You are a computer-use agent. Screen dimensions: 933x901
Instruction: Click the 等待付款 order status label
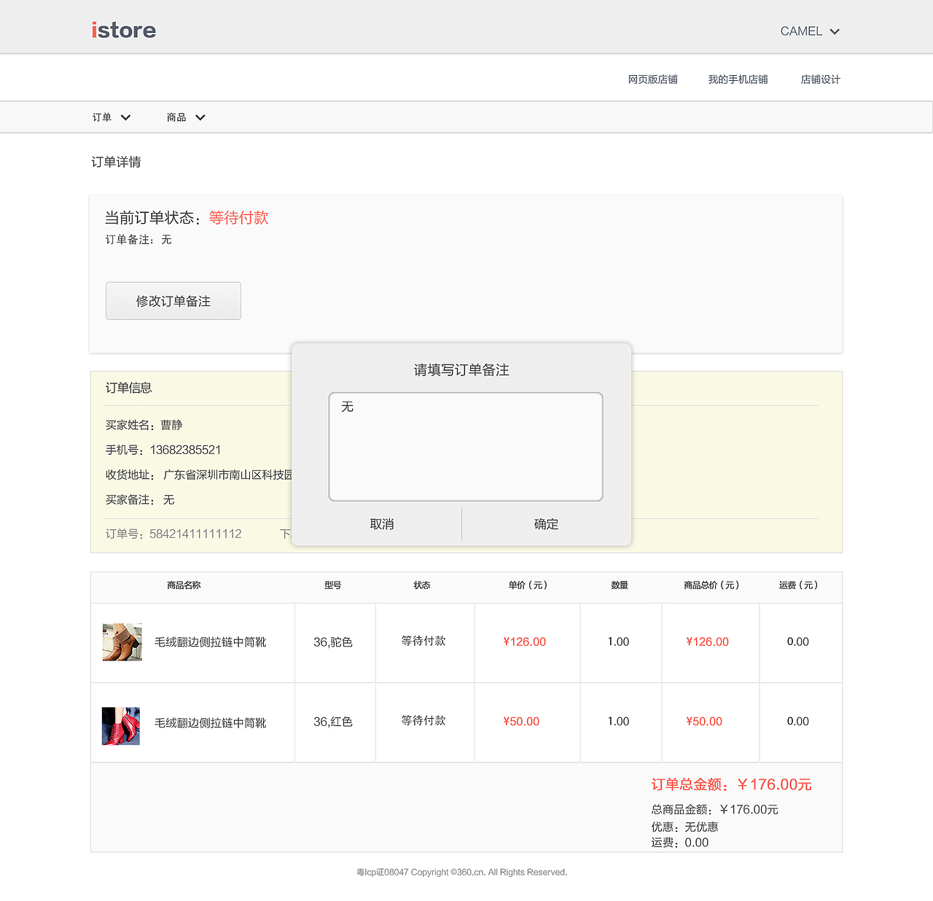pyautogui.click(x=238, y=218)
